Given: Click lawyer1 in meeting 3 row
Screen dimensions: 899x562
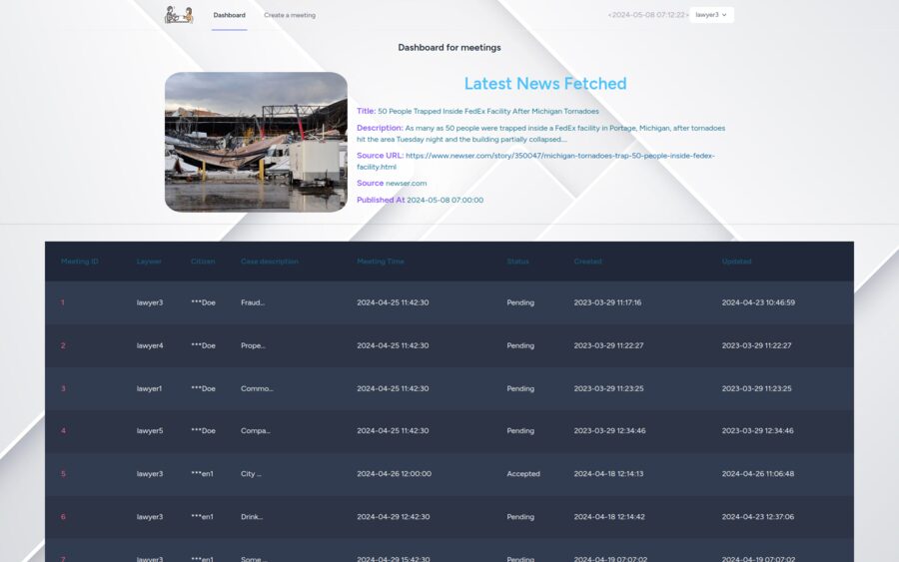Looking at the screenshot, I should pos(149,388).
